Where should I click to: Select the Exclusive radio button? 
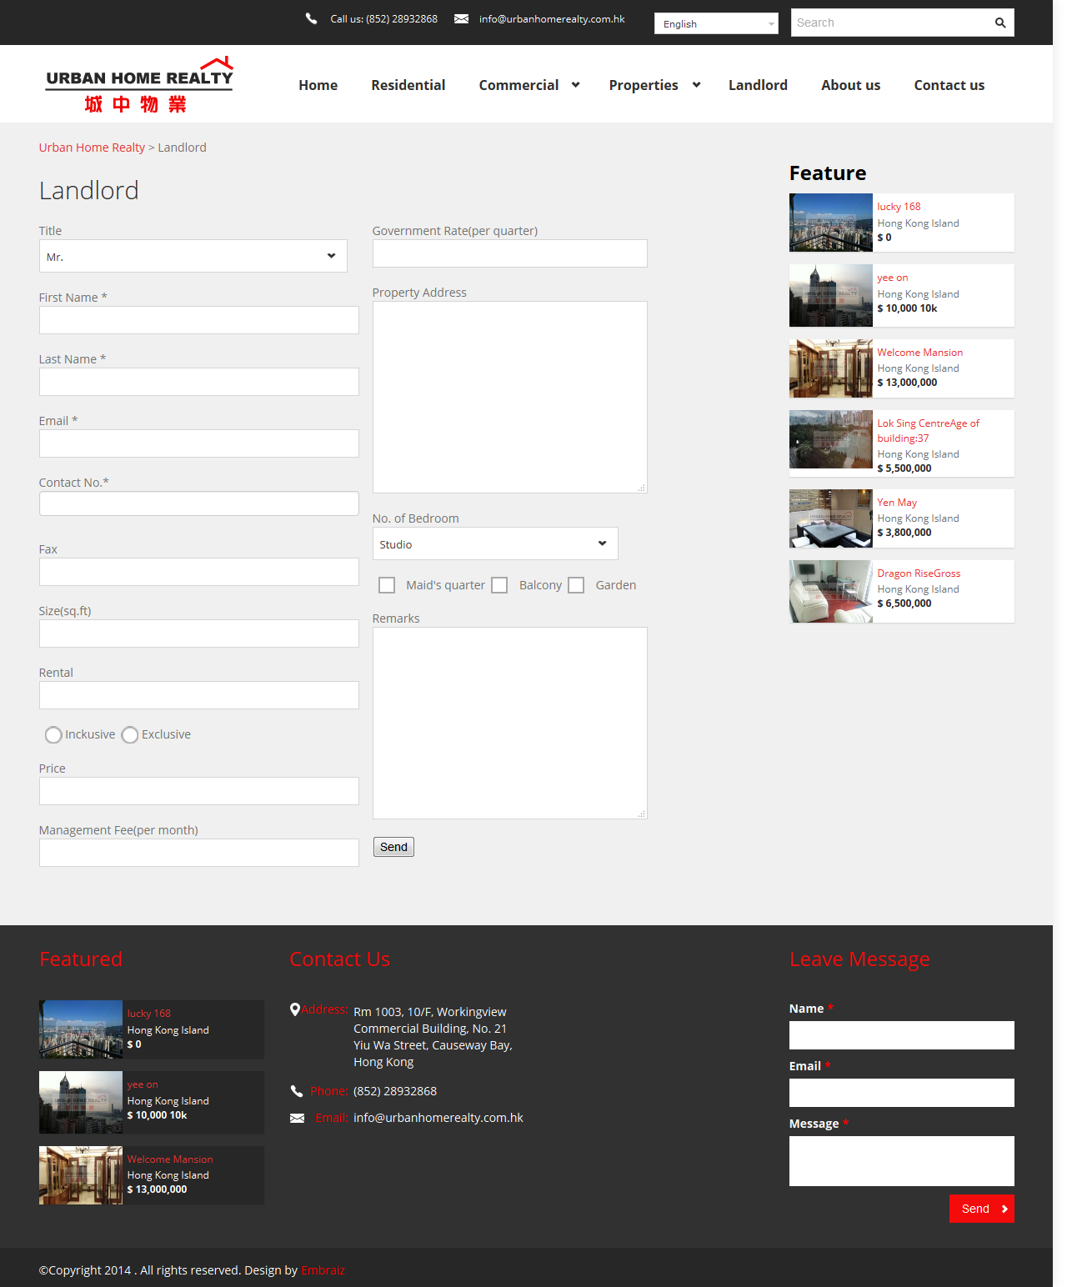click(130, 734)
